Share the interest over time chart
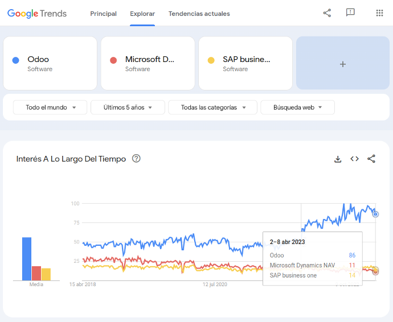This screenshot has height=322, width=393. [371, 159]
